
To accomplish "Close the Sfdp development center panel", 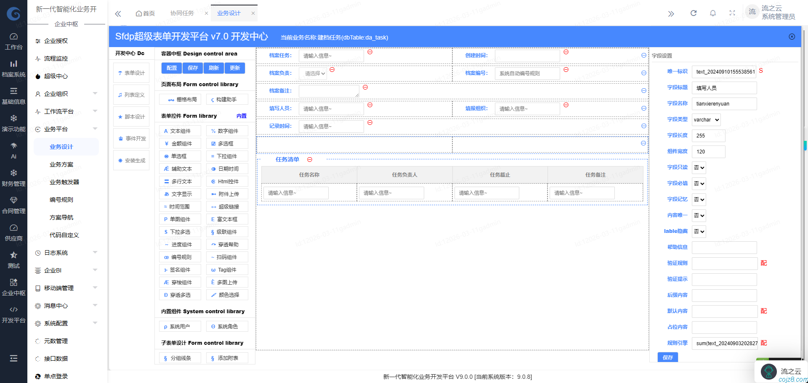I will [x=792, y=37].
